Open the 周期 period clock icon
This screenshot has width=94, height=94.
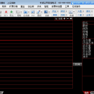pos(18,12)
